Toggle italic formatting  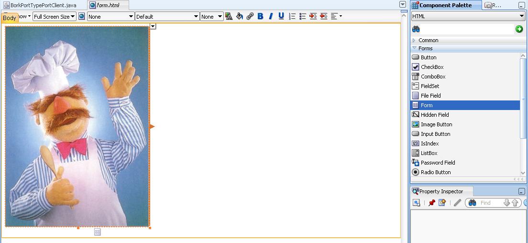click(270, 16)
